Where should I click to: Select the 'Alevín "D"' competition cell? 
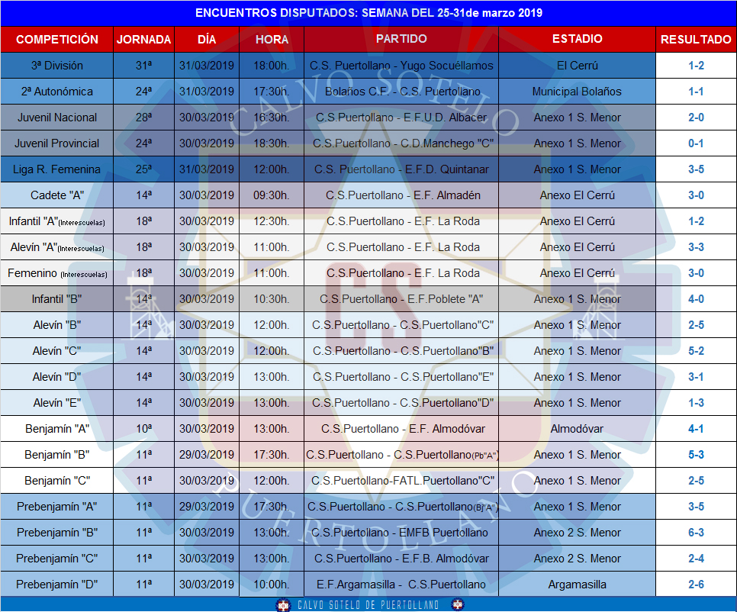pos(57,376)
